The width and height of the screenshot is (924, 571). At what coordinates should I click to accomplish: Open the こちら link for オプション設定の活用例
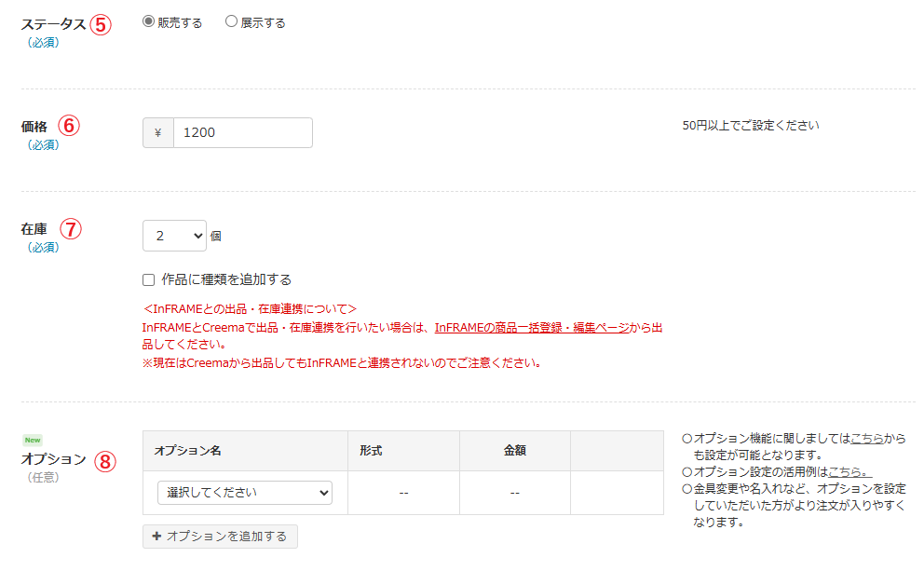(849, 471)
